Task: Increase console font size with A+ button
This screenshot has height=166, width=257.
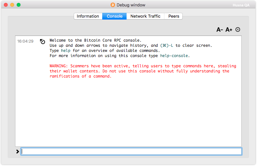Action: 229,30
